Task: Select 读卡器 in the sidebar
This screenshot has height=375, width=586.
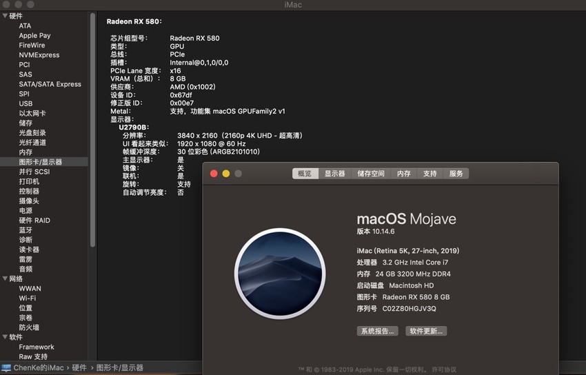Action: coord(29,249)
